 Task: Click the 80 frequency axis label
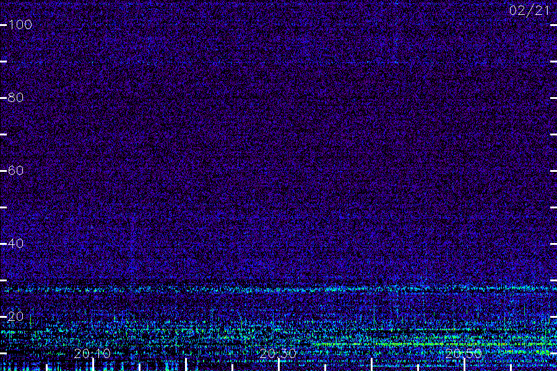coord(15,97)
